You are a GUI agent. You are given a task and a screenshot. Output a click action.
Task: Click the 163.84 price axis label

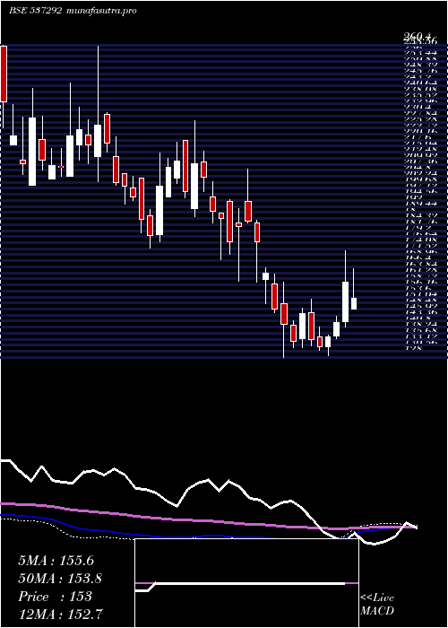click(421, 264)
